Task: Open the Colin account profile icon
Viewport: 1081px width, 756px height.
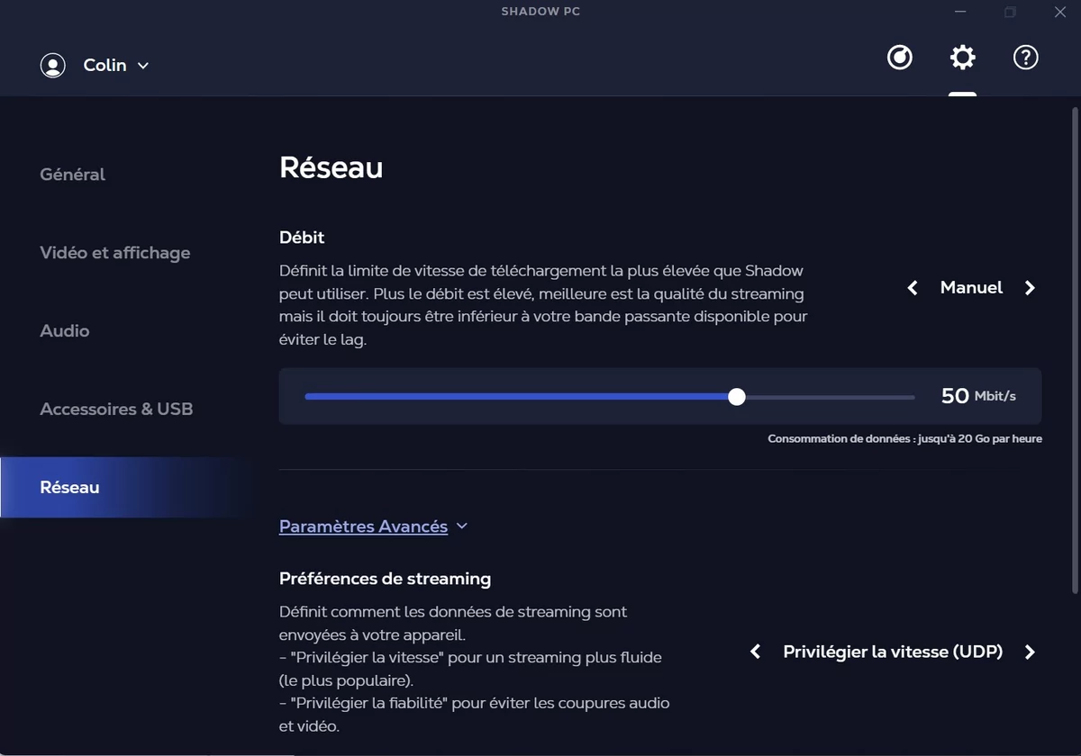Action: tap(53, 65)
